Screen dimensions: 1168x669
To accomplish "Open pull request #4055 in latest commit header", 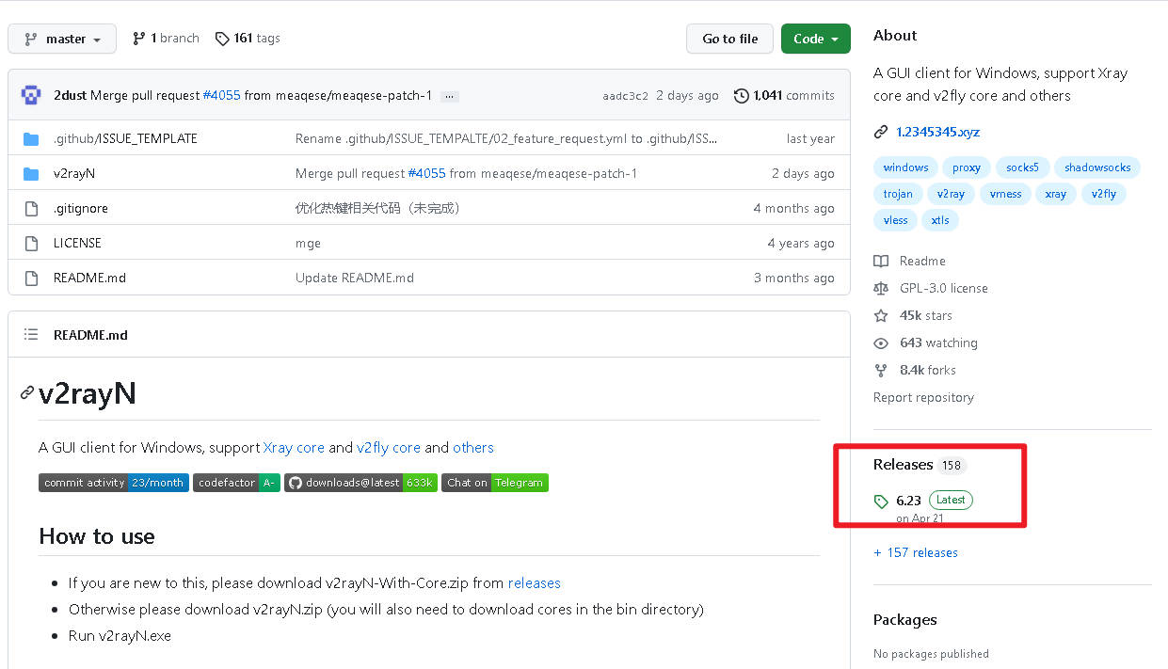I will (x=221, y=95).
